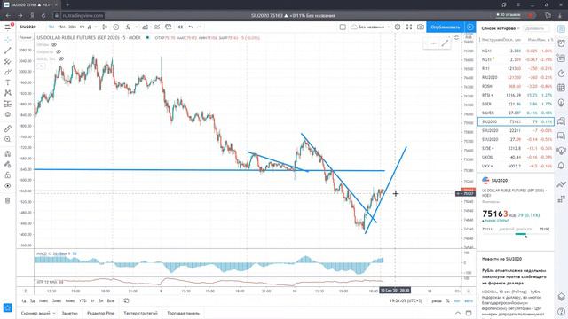Click the favorites star toolbar button
This screenshot has height=319, width=568.
coord(8,307)
